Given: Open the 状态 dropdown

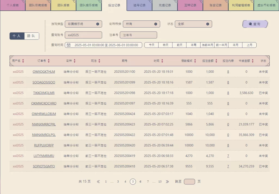Looking at the screenshot, I should [193, 24].
